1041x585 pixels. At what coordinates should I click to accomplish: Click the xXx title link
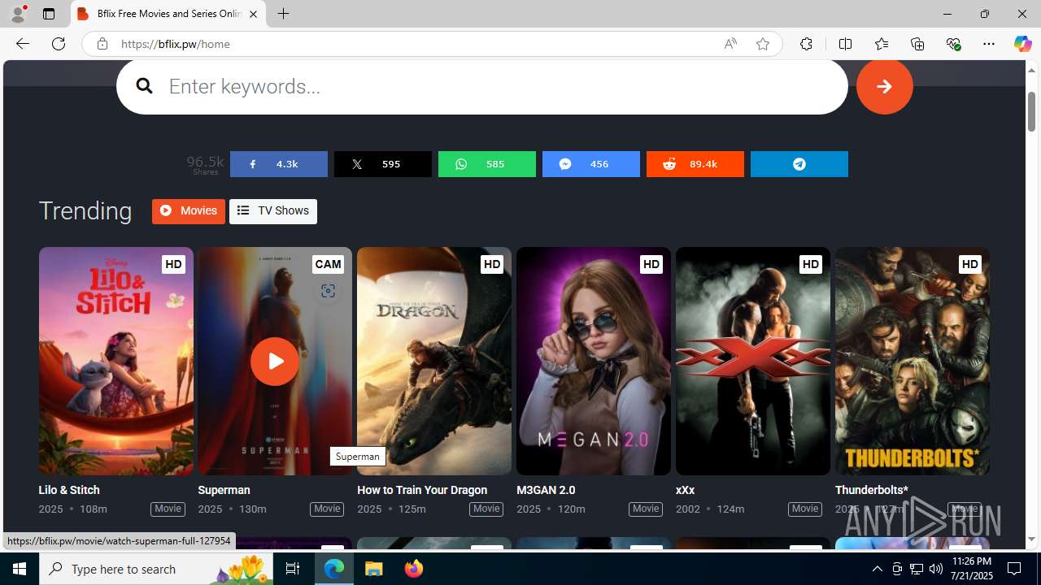[x=685, y=490]
